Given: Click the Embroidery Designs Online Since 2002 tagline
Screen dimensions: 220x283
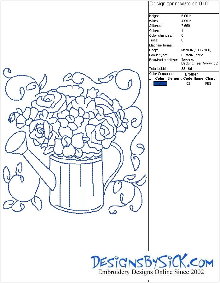Looking at the screenshot, I should 151,272.
